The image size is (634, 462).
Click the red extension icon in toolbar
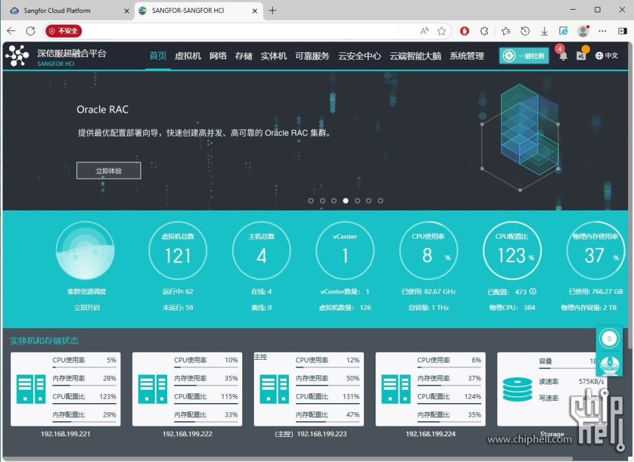pos(464,31)
